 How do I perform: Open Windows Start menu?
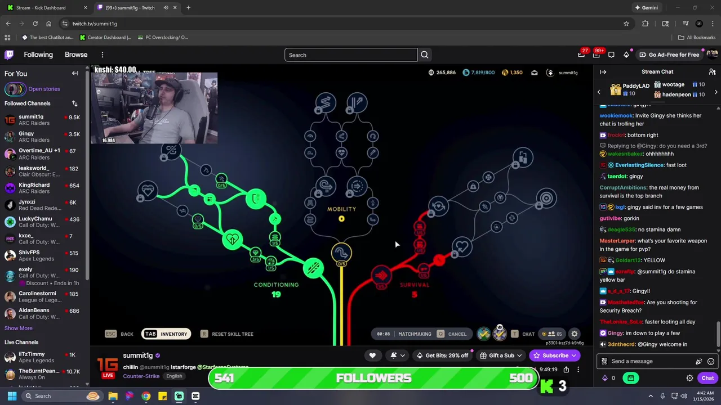click(x=12, y=396)
